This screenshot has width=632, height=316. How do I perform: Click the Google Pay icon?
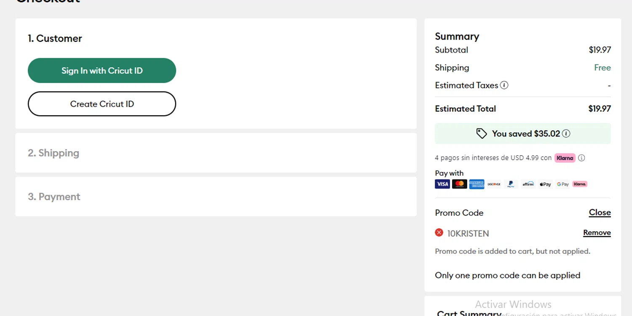click(x=562, y=184)
